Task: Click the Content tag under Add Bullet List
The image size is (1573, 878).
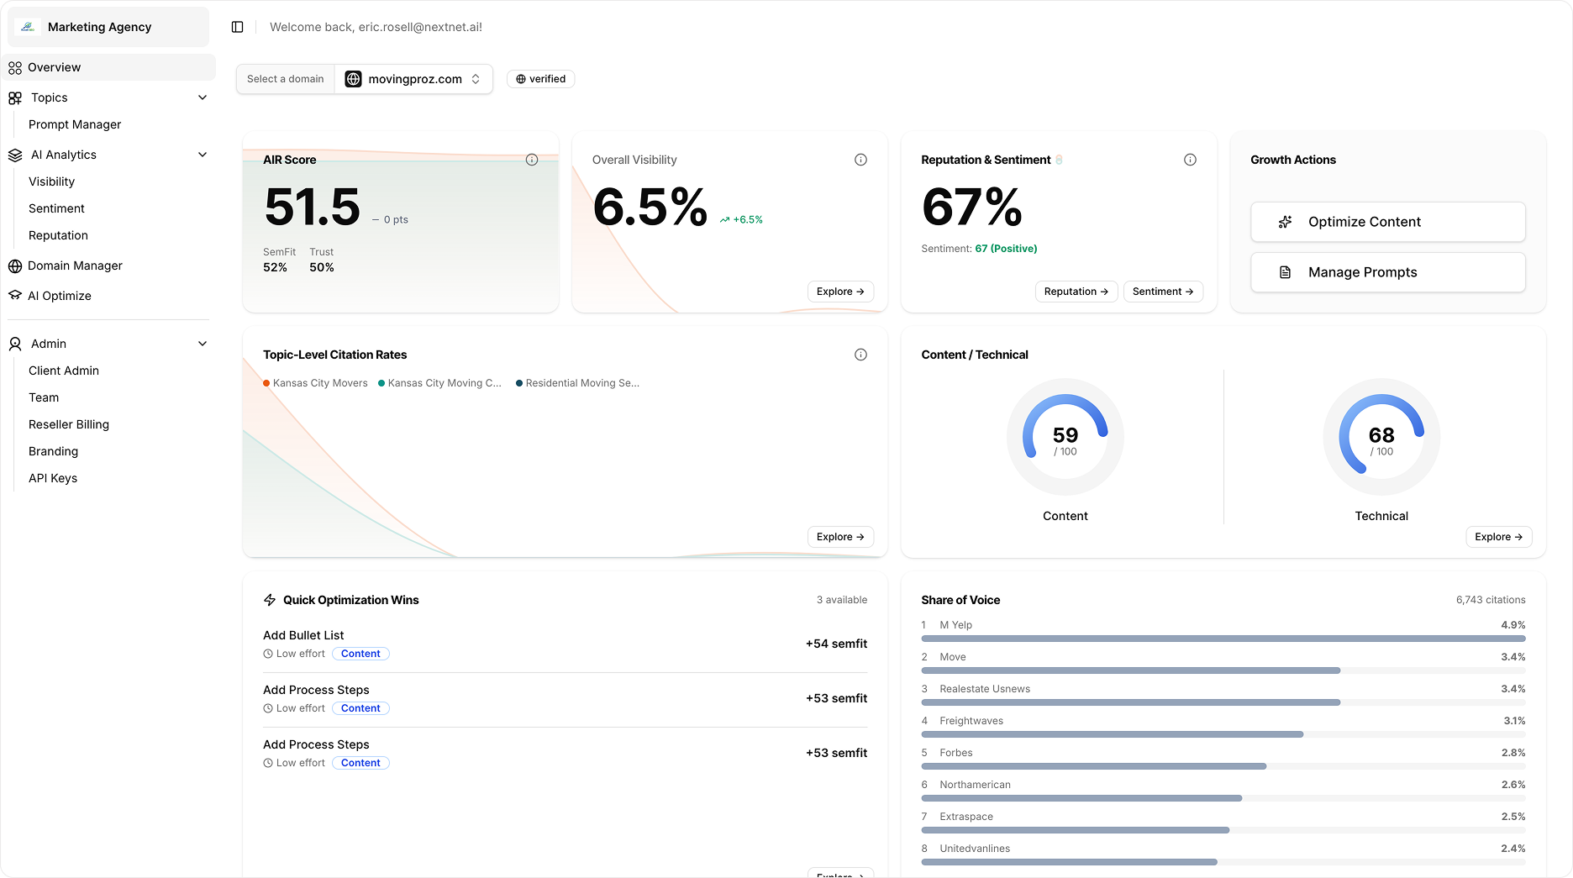Action: [360, 654]
